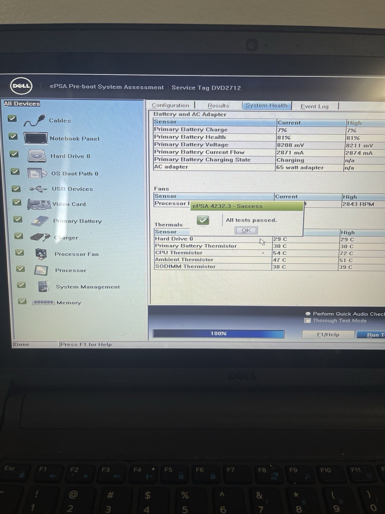Switch to the Configuration tab
This screenshot has width=385, height=514.
(170, 105)
